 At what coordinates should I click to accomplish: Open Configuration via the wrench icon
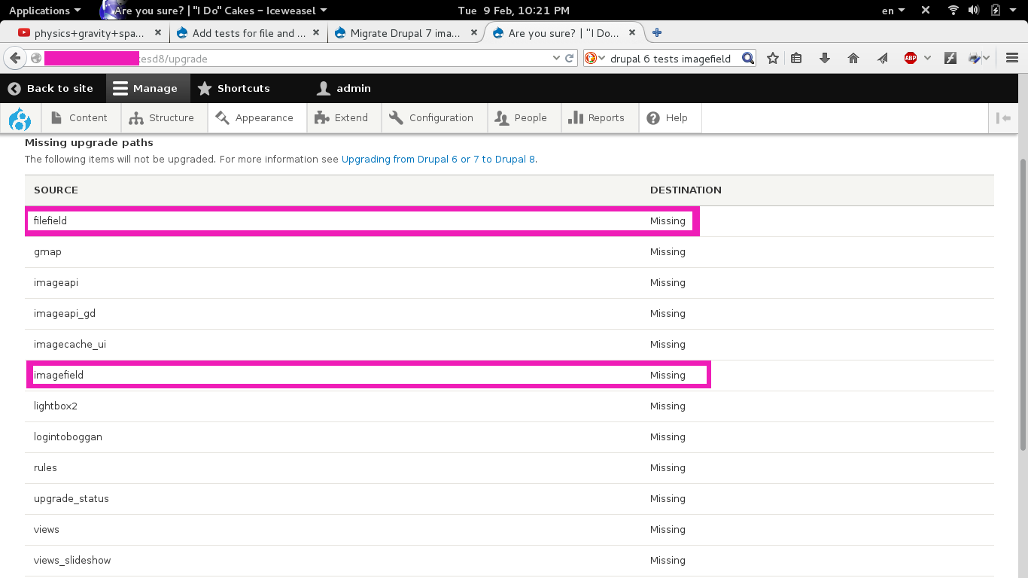pos(394,117)
